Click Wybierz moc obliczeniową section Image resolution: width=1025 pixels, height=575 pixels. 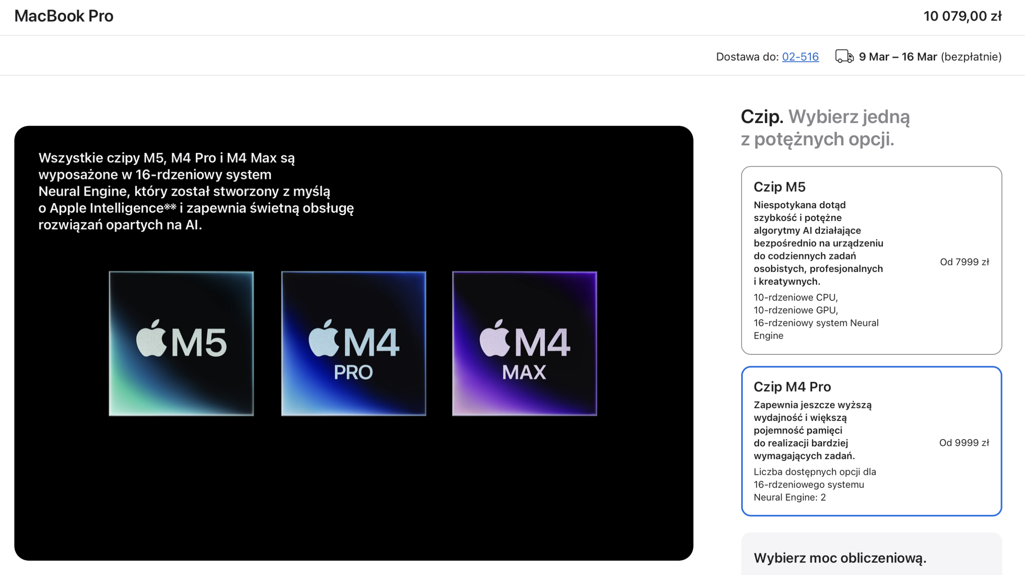(x=840, y=557)
